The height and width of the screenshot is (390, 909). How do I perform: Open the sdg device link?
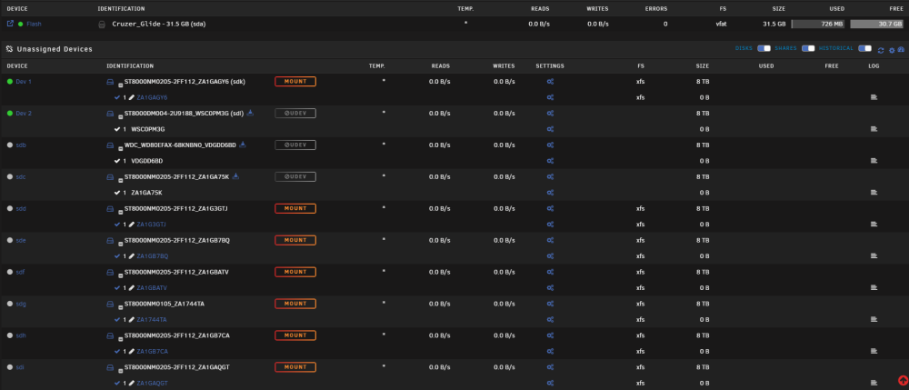(x=21, y=304)
